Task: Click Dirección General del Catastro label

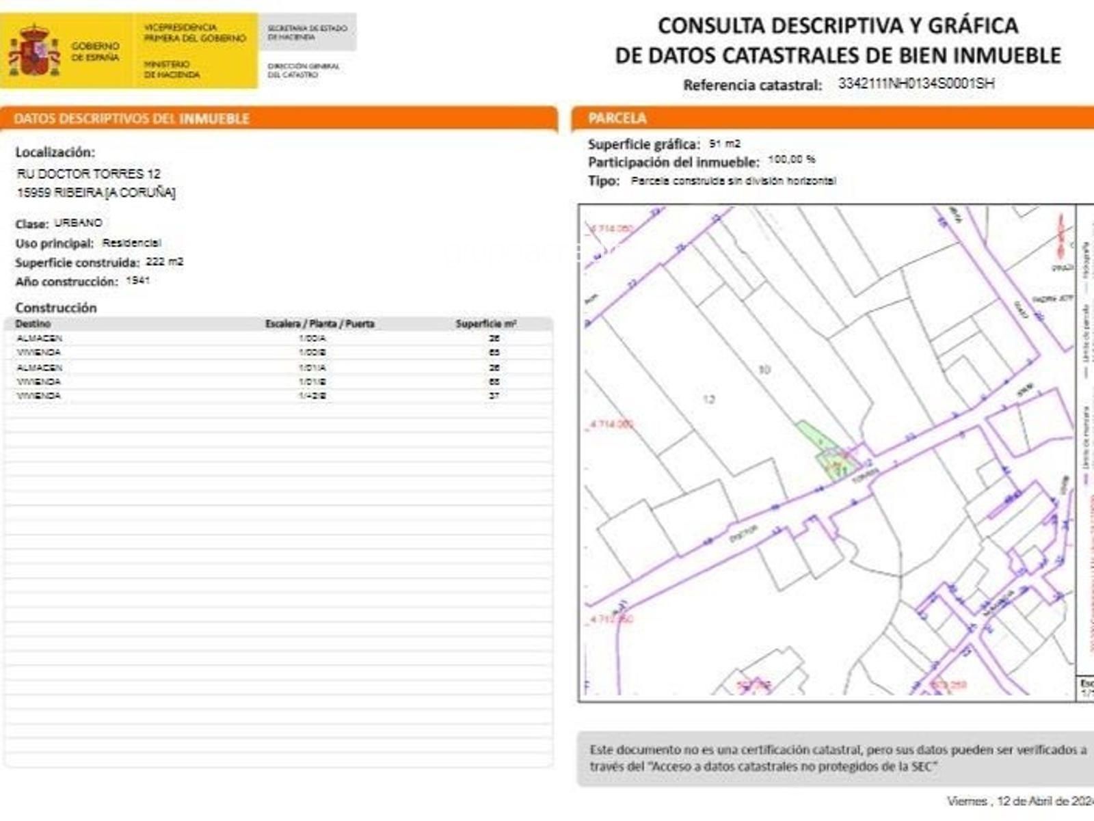Action: point(304,70)
